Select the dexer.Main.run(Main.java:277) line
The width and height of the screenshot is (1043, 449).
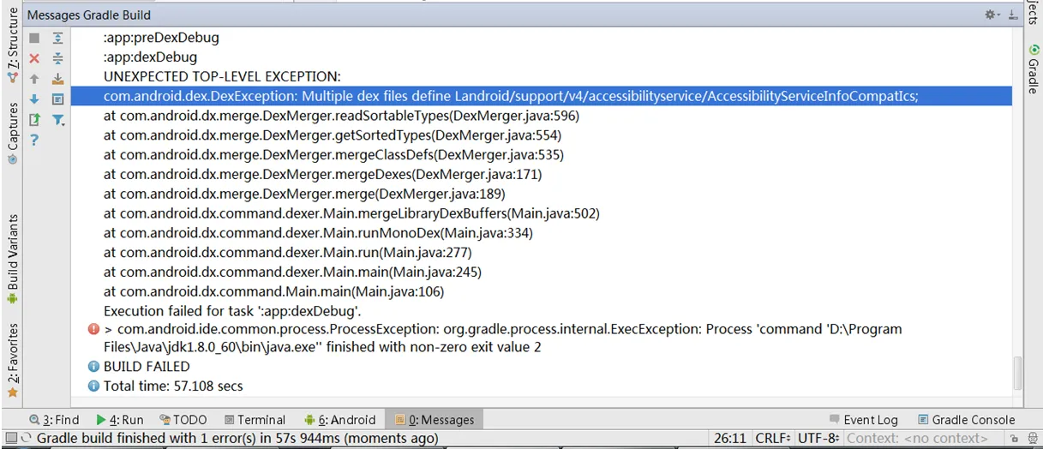click(287, 253)
